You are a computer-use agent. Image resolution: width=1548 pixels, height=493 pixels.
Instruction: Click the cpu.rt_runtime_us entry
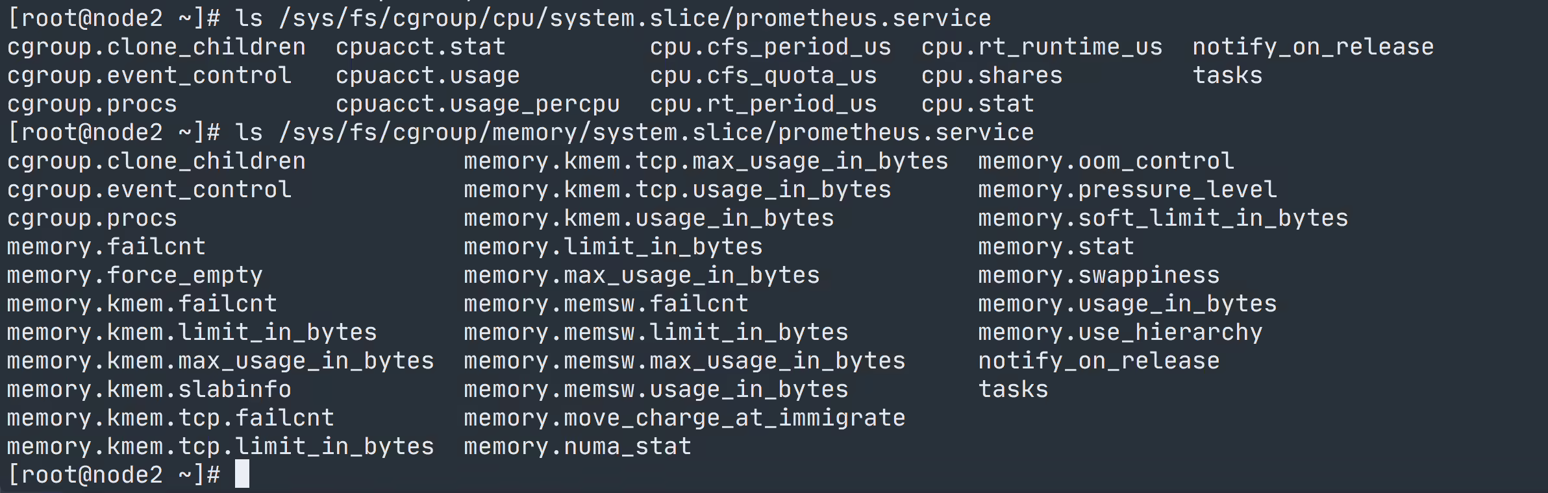(1042, 47)
